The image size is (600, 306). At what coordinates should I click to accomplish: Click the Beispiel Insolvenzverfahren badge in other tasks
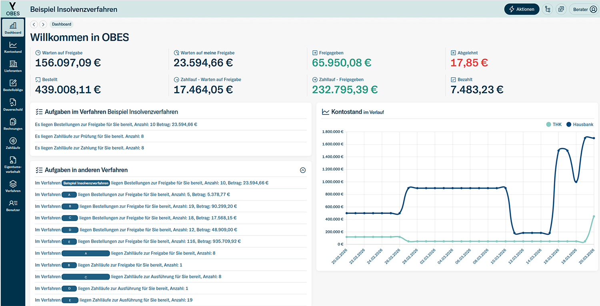pyautogui.click(x=86, y=183)
